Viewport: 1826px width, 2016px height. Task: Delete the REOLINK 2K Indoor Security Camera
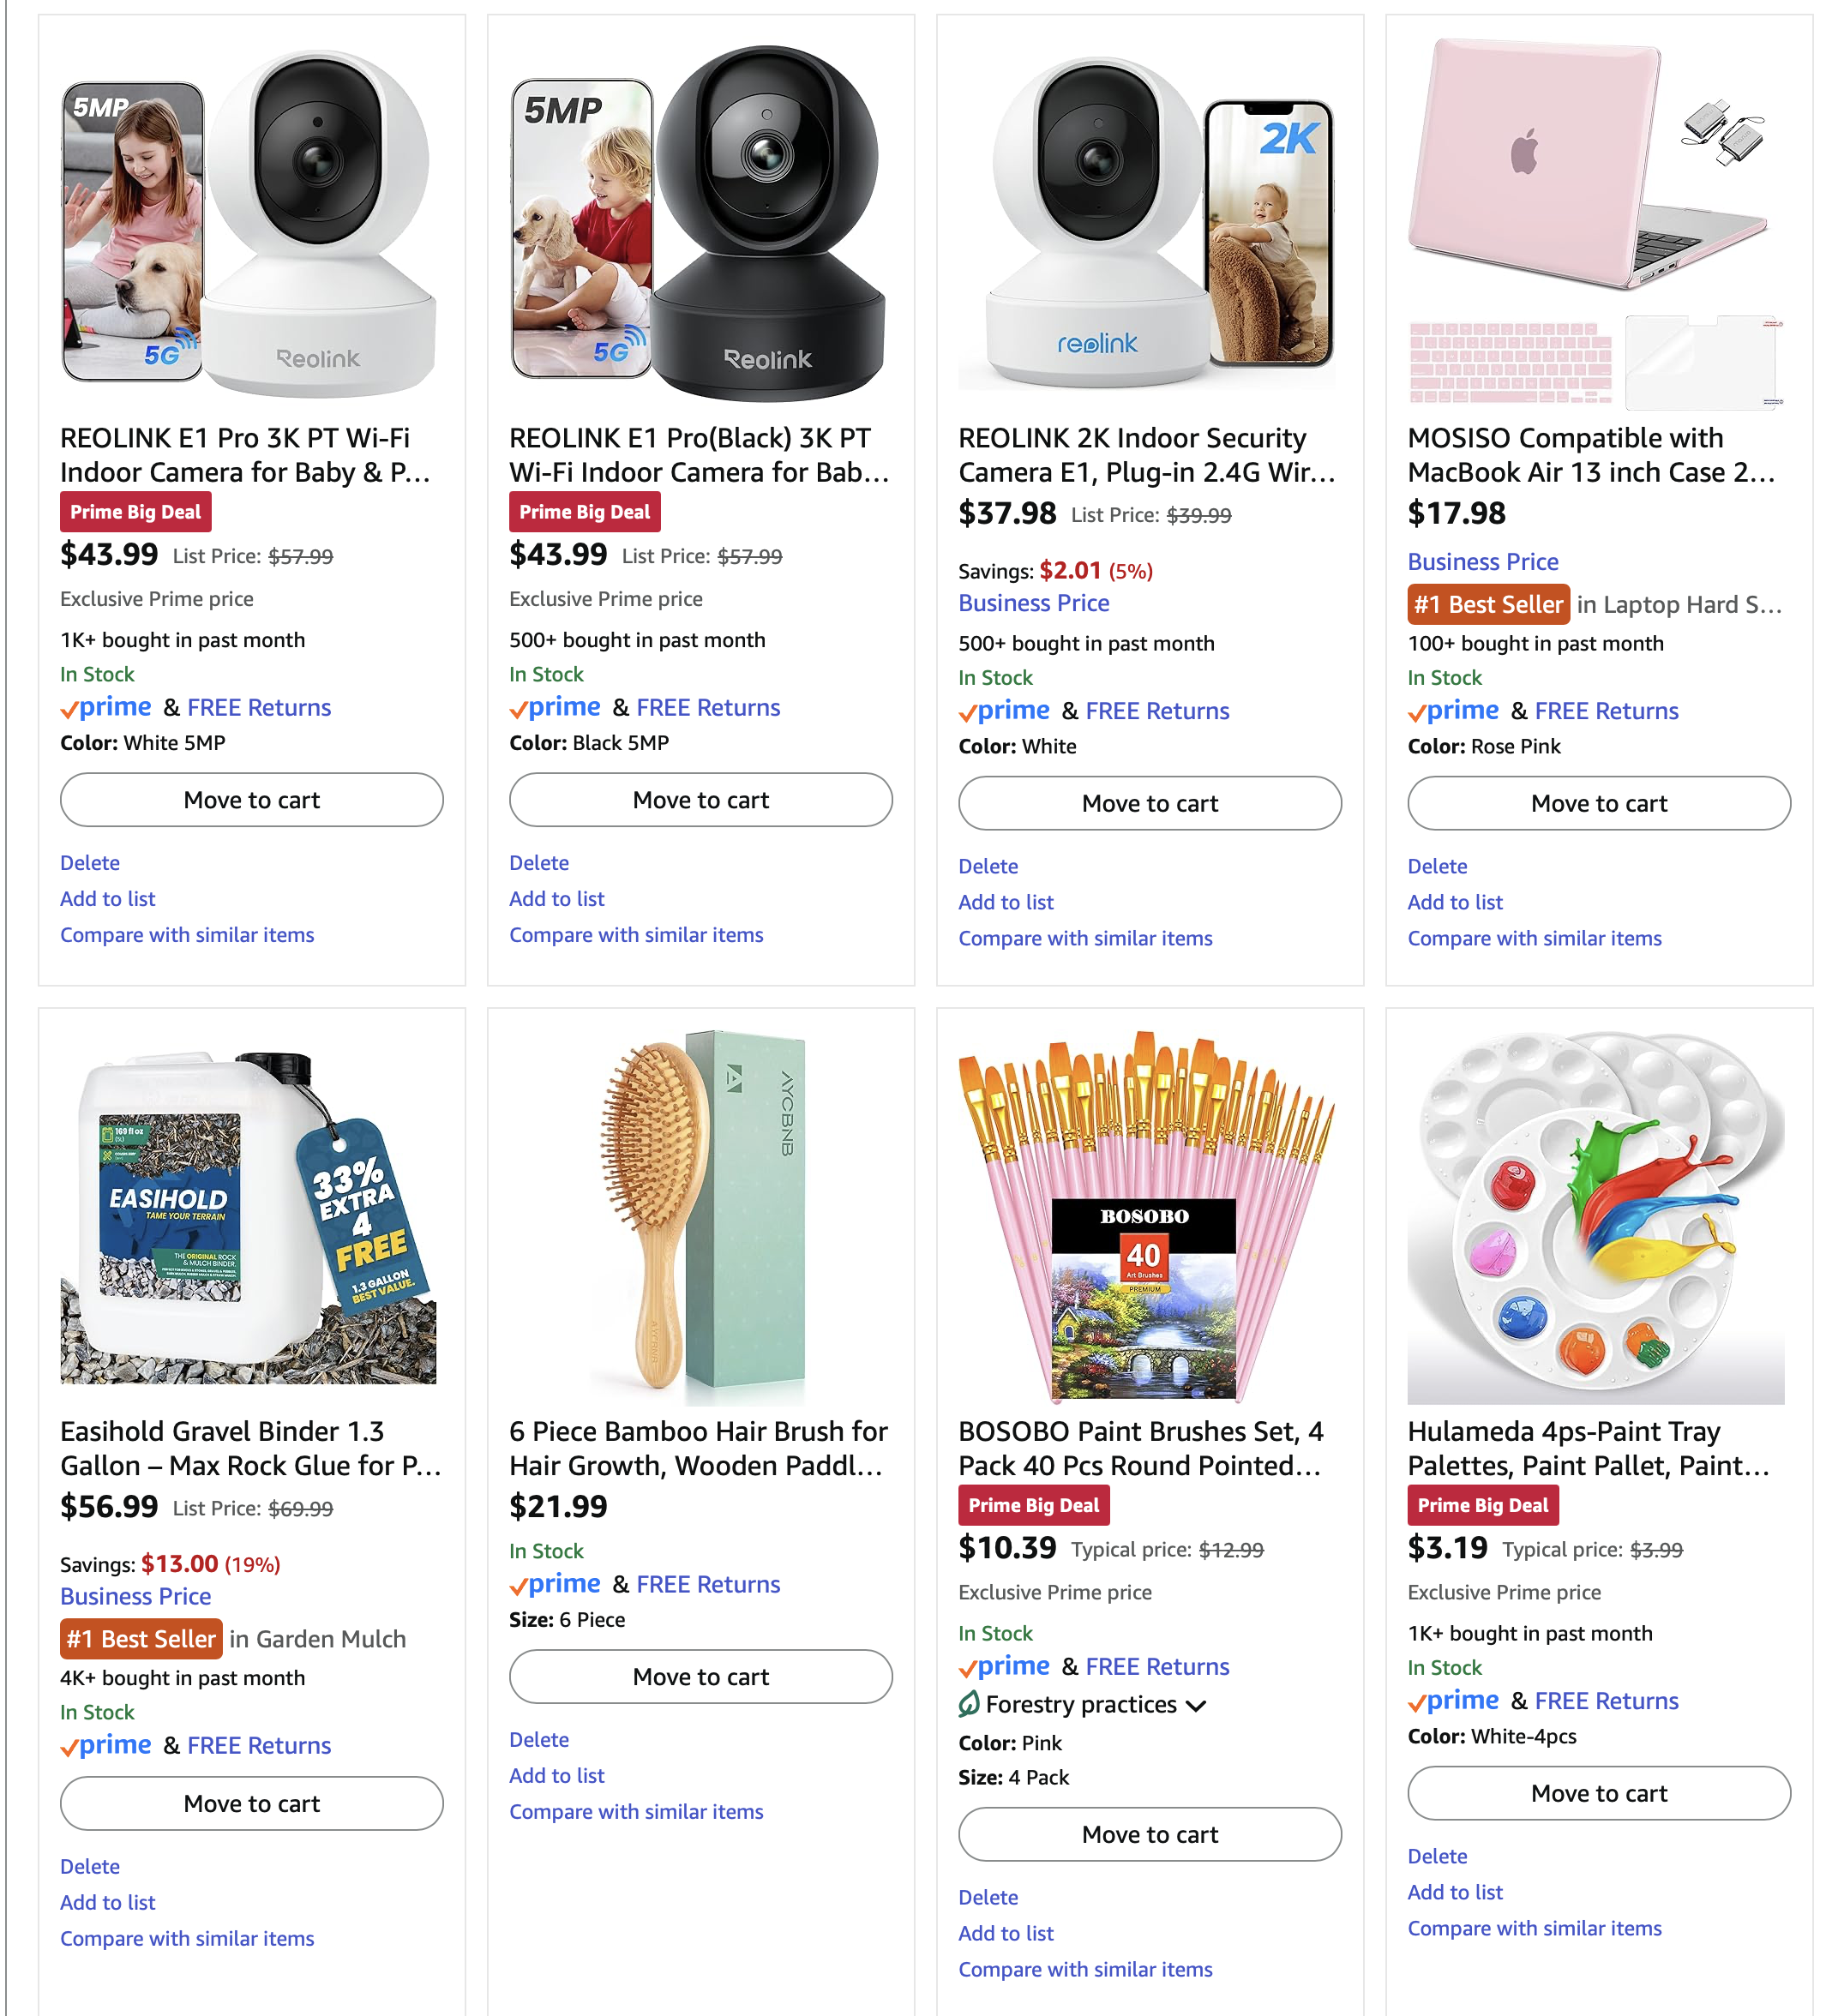988,866
